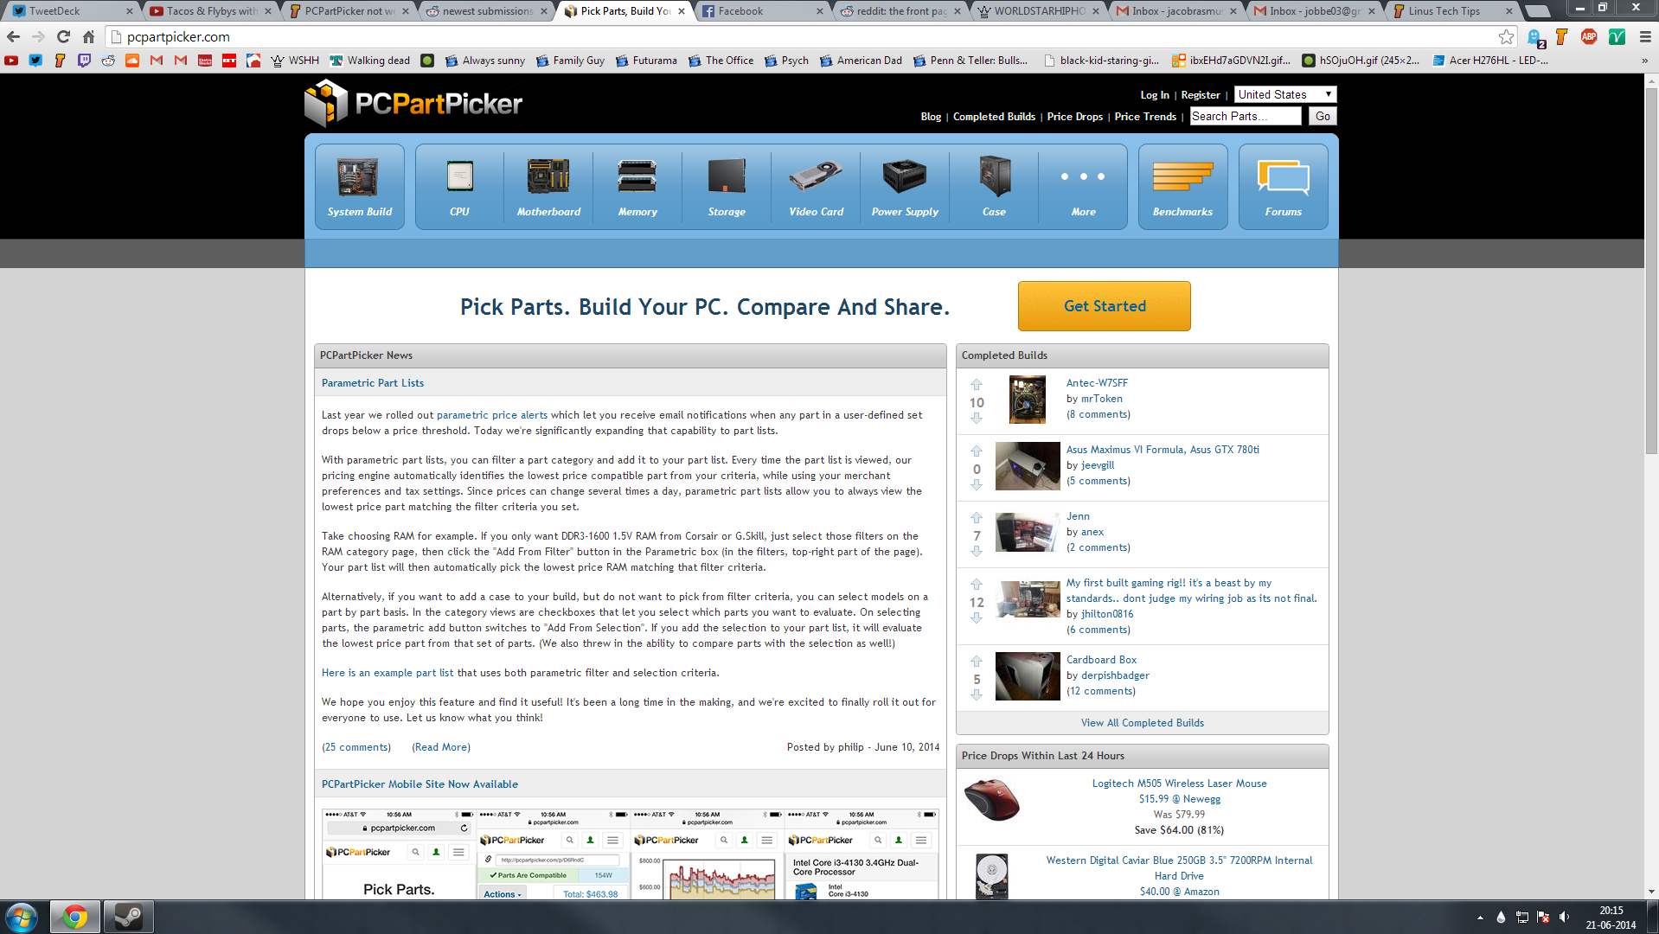1659x934 pixels.
Task: Open the Windows Start menu
Action: (x=22, y=917)
